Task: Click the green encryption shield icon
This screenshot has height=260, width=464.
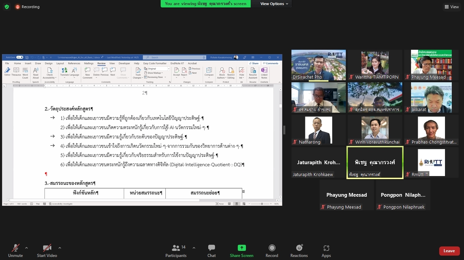Action: click(6, 7)
